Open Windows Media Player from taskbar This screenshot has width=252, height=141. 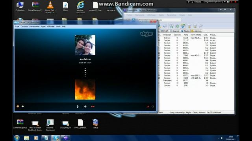pyautogui.click(x=36, y=138)
